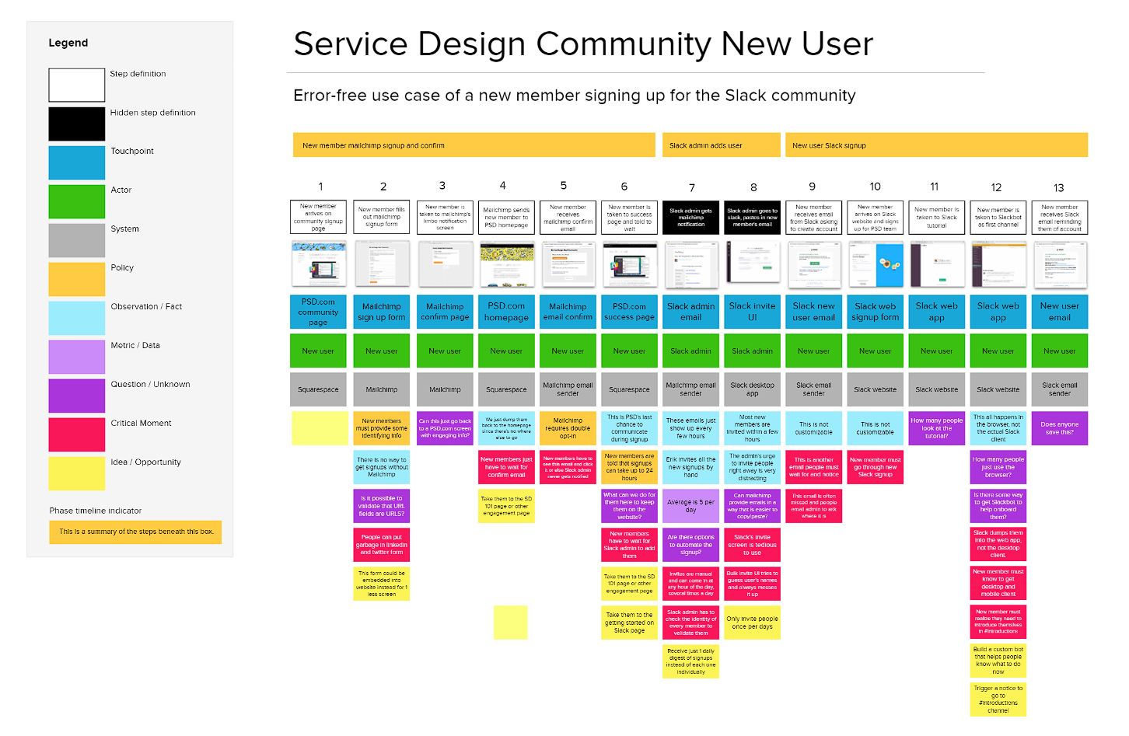
Task: Click the 'New members must provide some identifying info' note
Action: [382, 428]
